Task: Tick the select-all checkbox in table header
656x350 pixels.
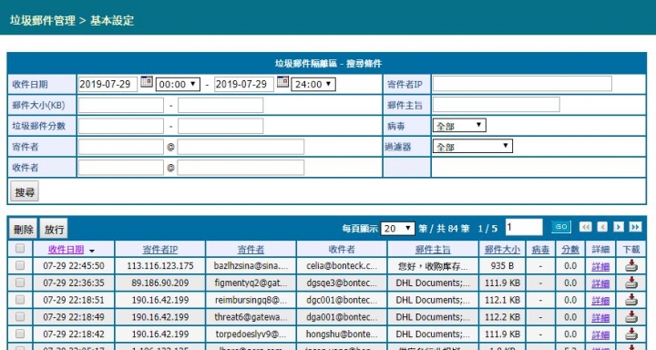Action: pyautogui.click(x=20, y=249)
